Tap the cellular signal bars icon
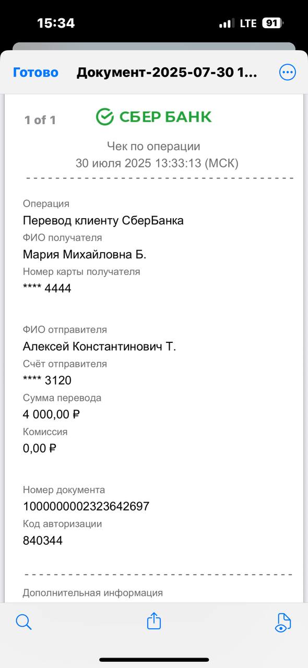The width and height of the screenshot is (308, 668). click(227, 23)
